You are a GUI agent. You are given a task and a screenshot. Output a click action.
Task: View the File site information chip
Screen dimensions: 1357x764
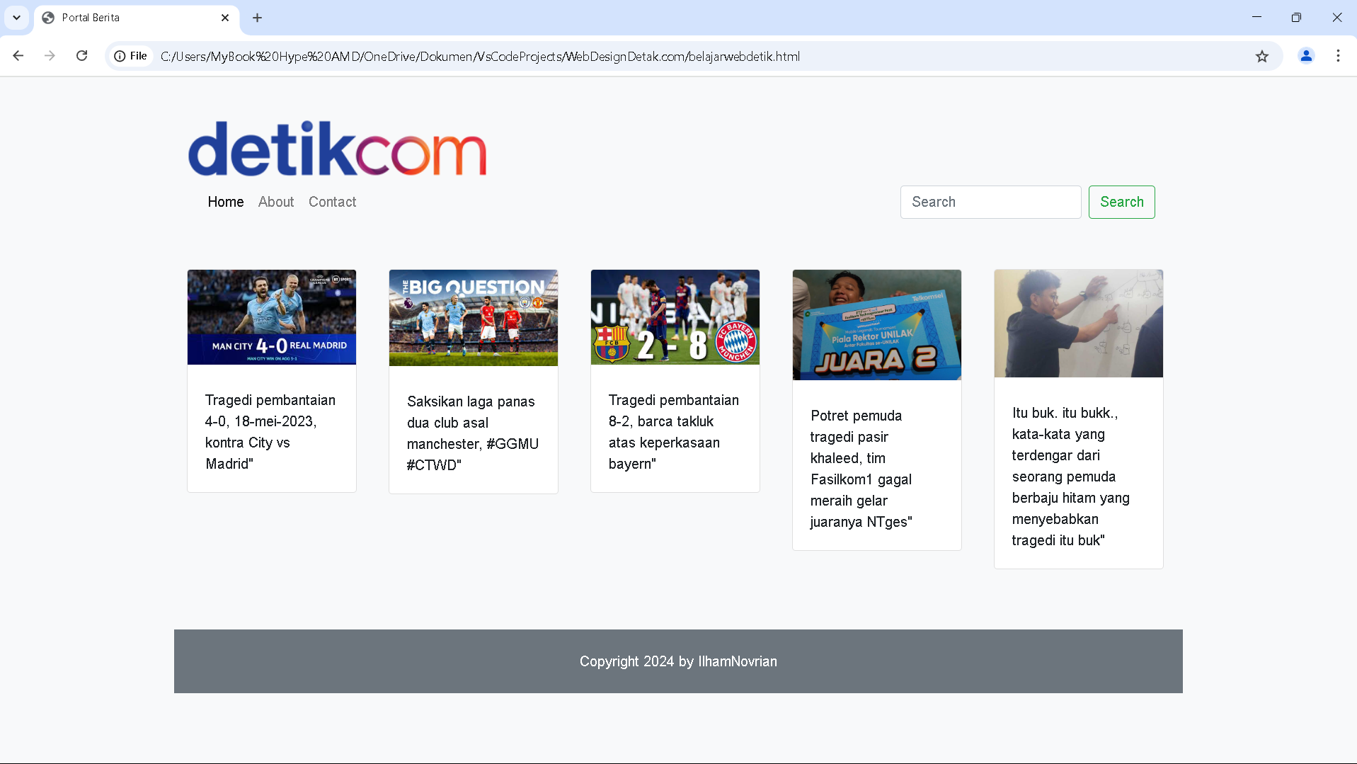point(132,56)
